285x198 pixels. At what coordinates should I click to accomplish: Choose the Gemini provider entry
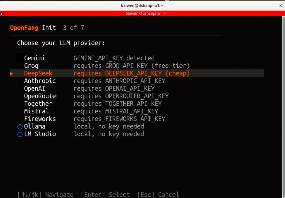pos(35,58)
